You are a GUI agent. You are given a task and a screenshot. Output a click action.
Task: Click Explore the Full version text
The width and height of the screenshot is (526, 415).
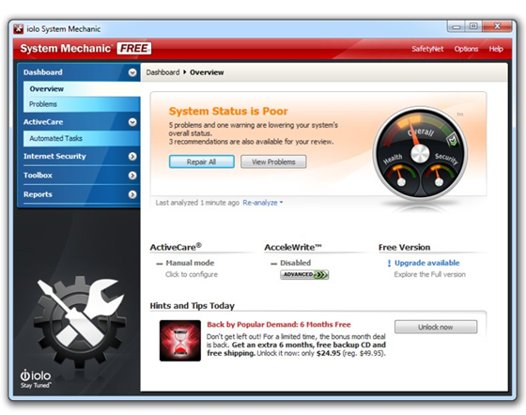click(430, 274)
